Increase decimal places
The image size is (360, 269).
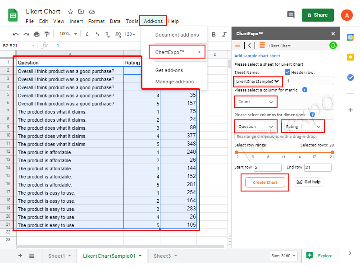coord(118,34)
